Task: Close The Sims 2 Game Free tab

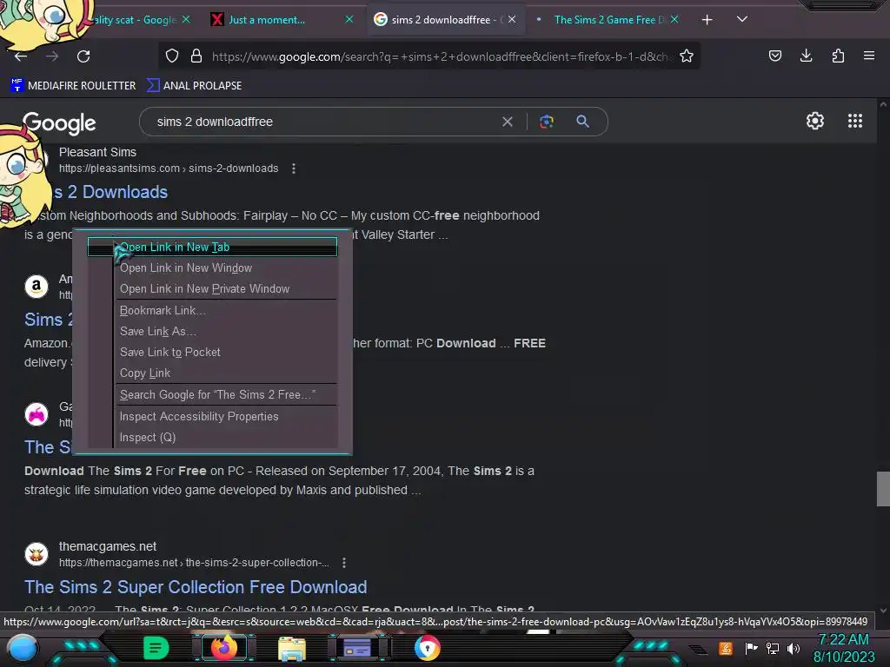Action: click(x=674, y=20)
